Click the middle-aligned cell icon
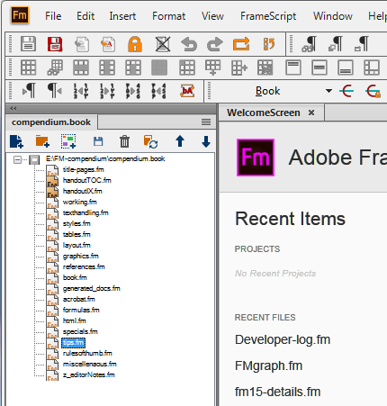The width and height of the screenshot is (387, 406). pyautogui.click(x=319, y=68)
